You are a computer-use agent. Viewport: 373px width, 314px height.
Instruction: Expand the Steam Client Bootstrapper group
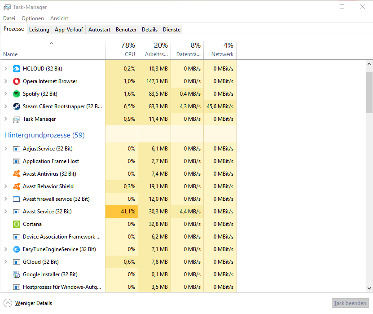(6, 106)
